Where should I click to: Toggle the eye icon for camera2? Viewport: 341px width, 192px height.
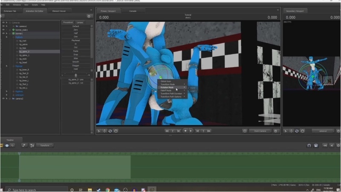pos(3,98)
